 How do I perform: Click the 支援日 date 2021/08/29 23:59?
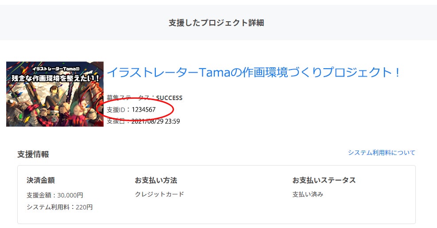pyautogui.click(x=155, y=121)
